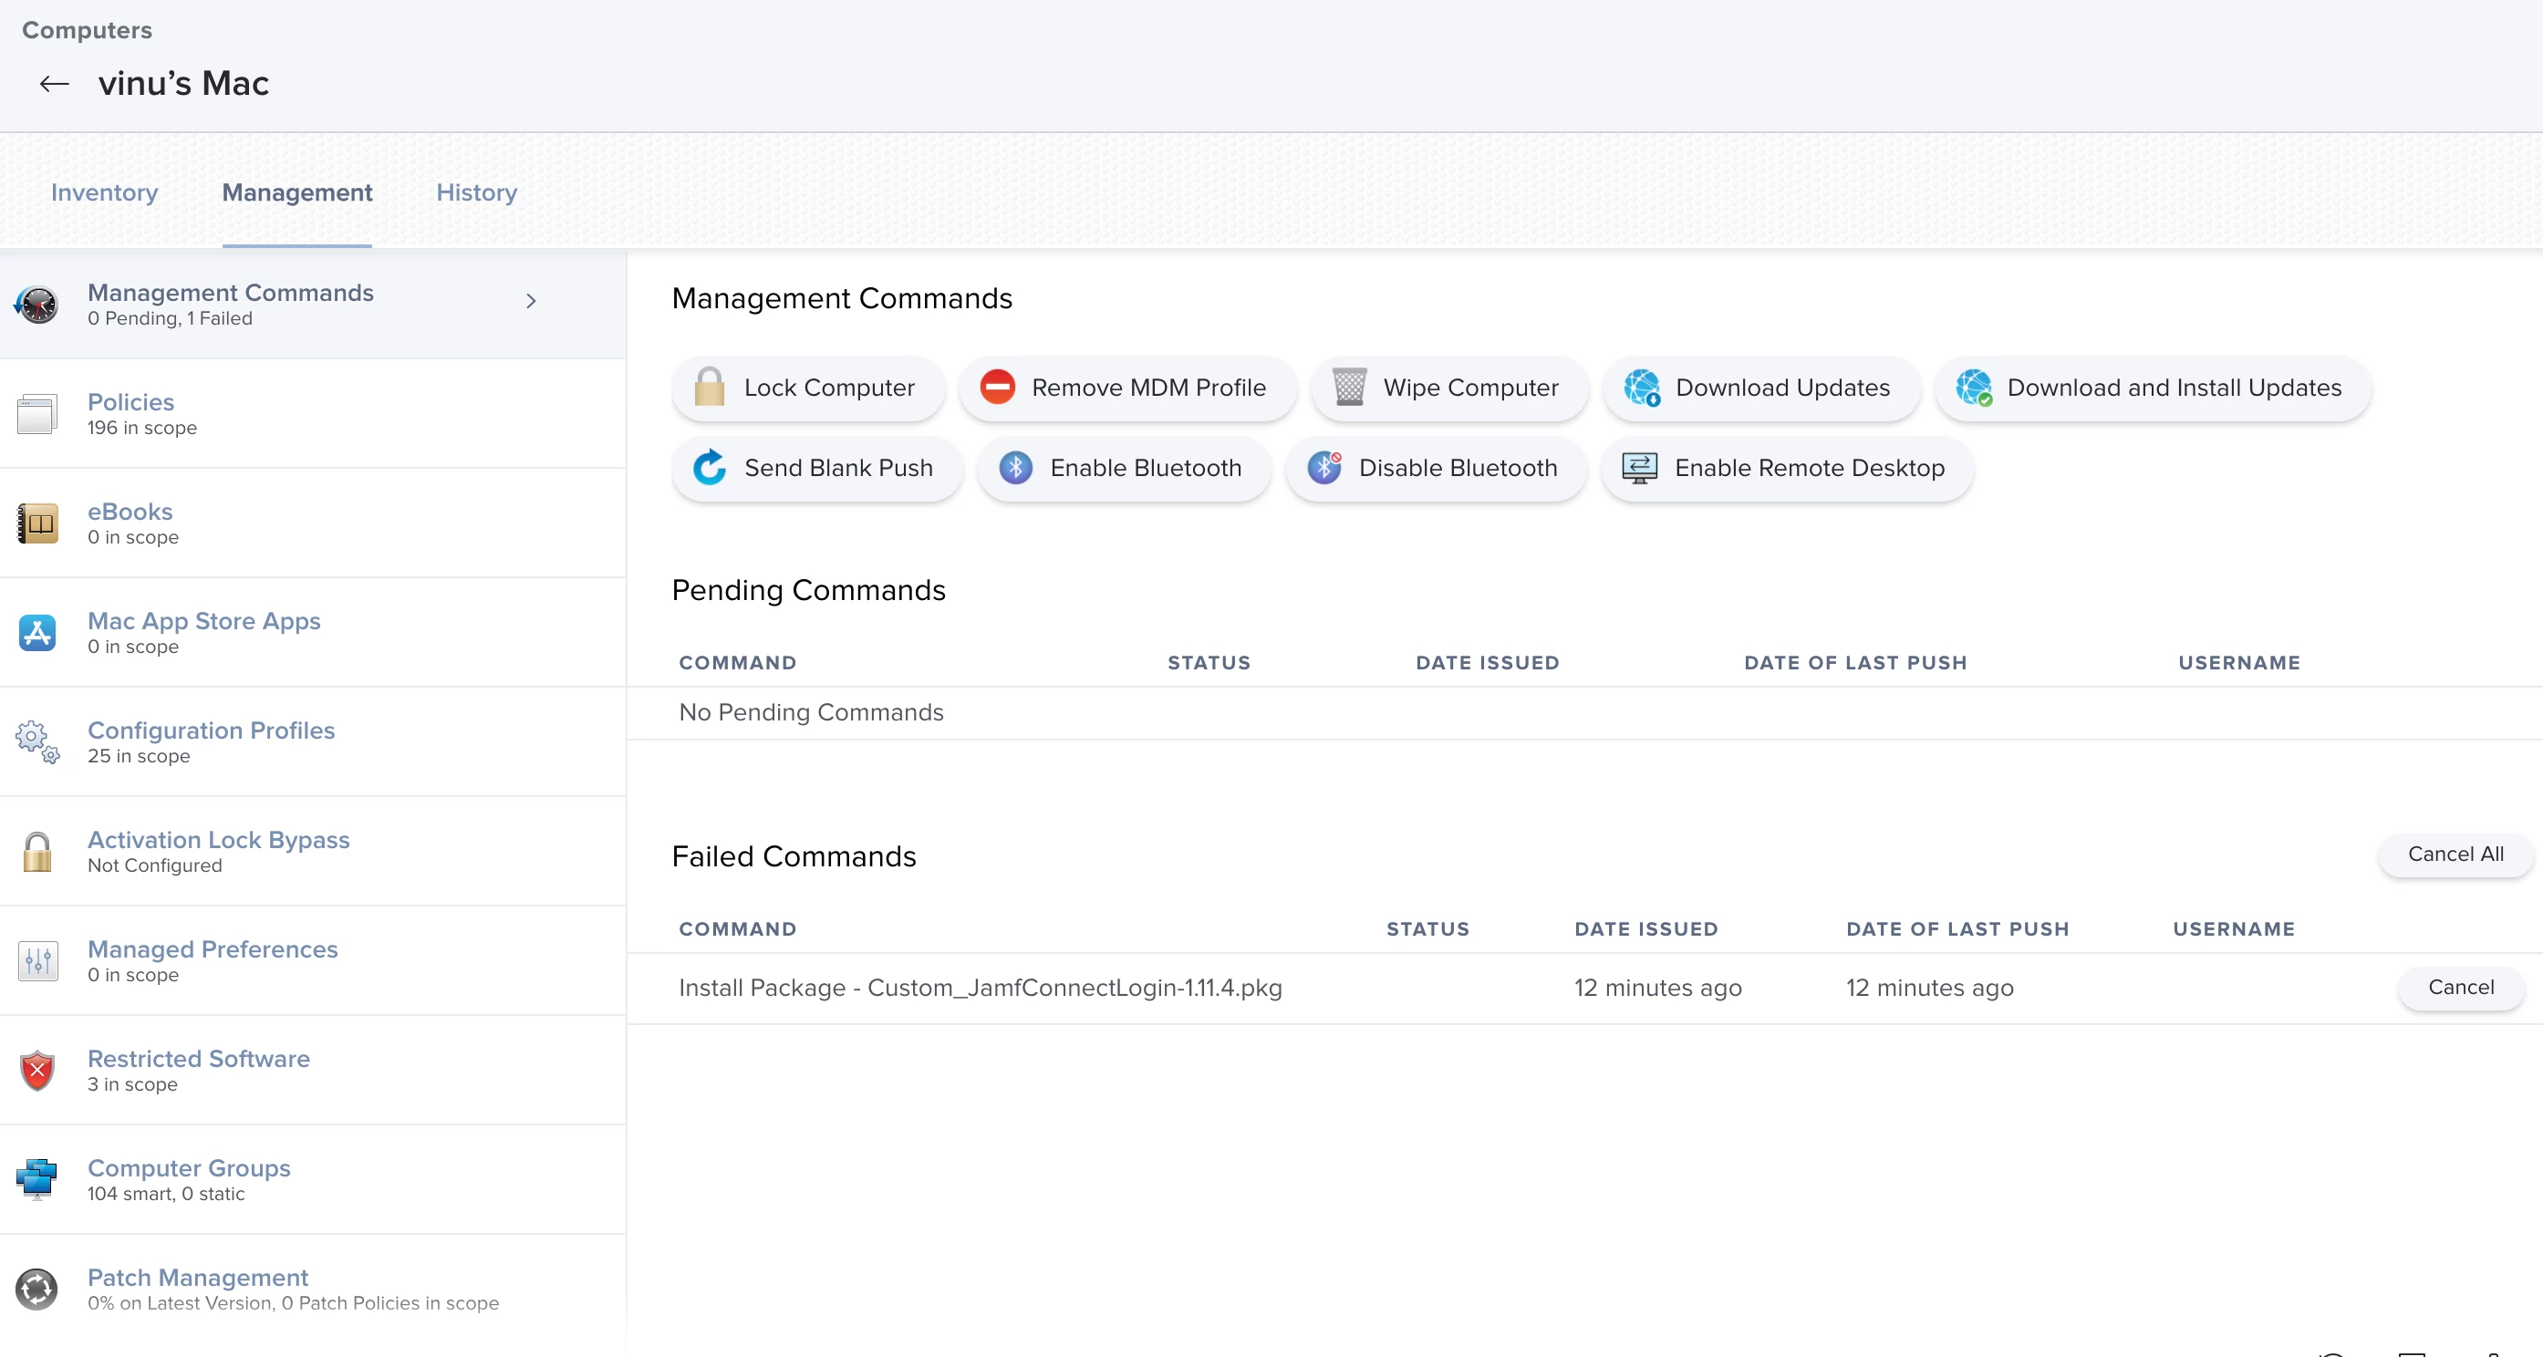
Task: Click the Activation Lock Bypass padlock icon
Action: tap(37, 852)
